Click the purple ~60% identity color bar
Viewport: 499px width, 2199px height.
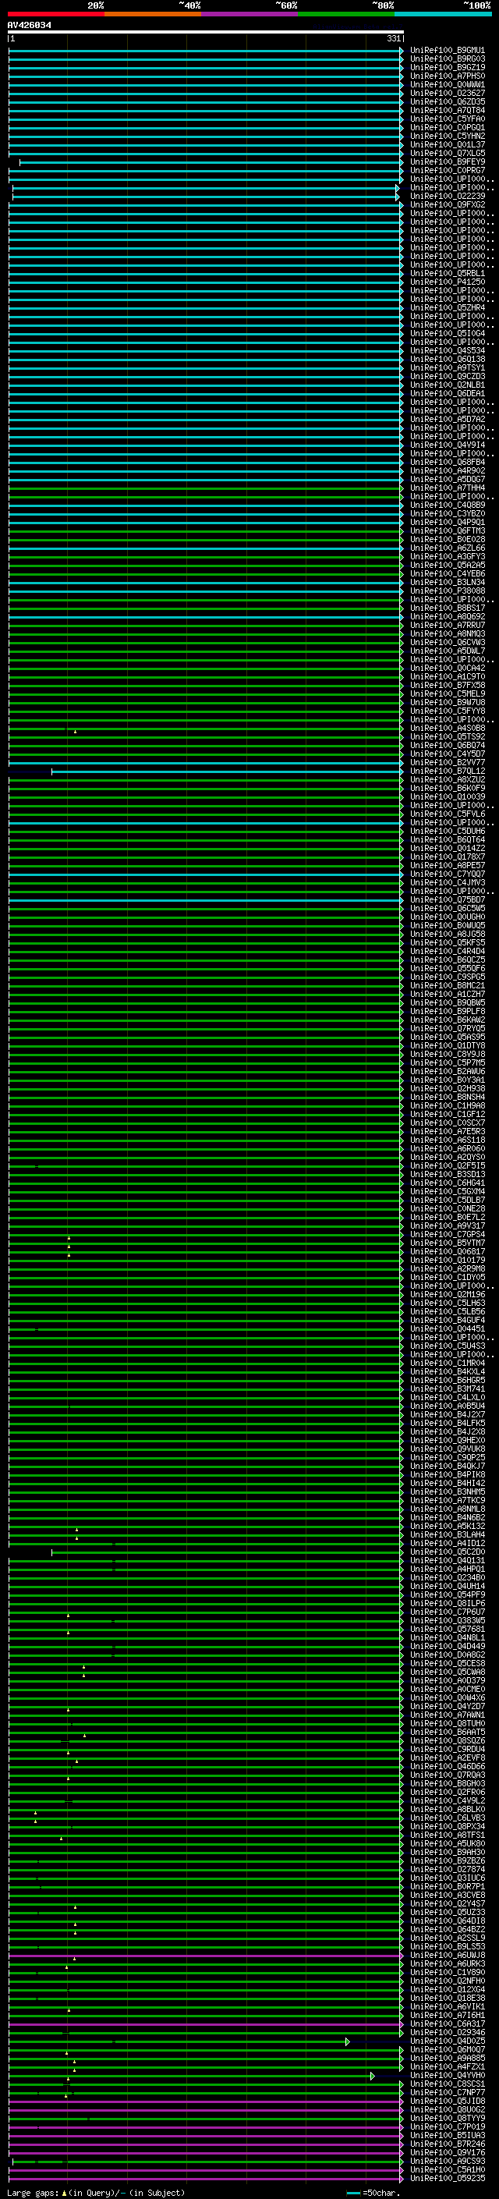(250, 14)
